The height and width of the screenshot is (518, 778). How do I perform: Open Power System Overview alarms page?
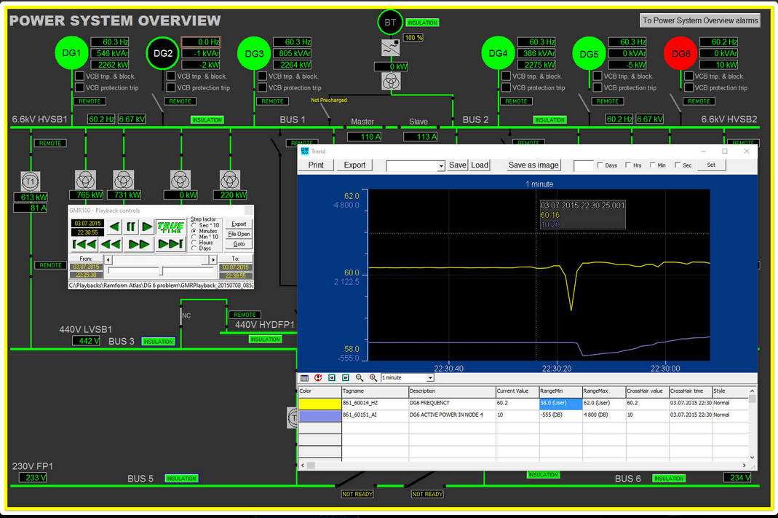point(700,20)
